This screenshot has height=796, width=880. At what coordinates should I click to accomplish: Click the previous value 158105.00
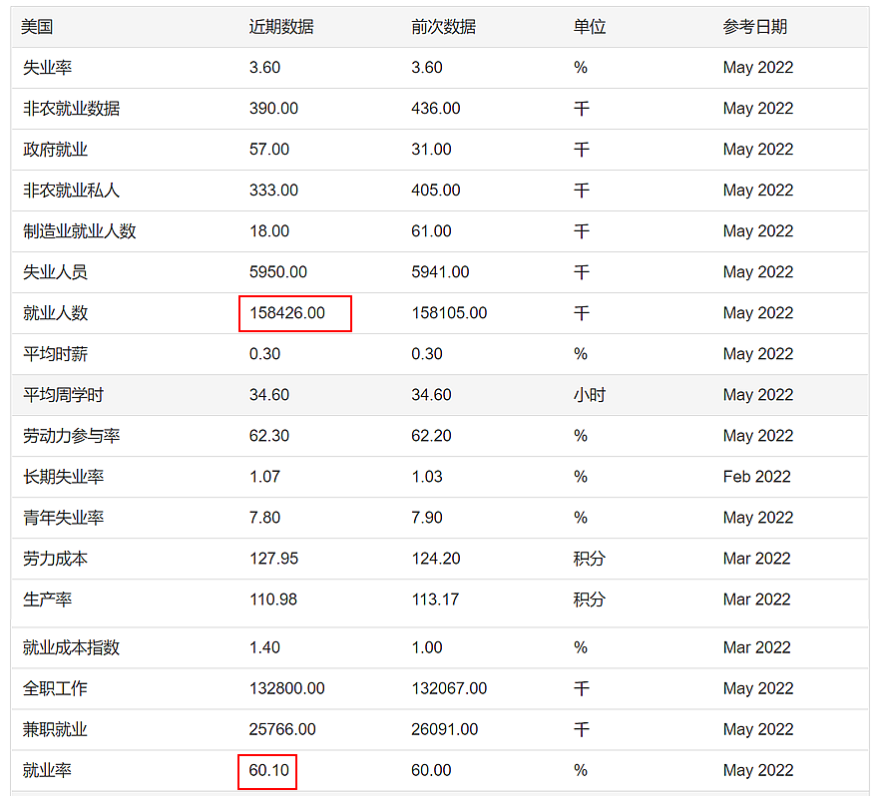(x=449, y=313)
